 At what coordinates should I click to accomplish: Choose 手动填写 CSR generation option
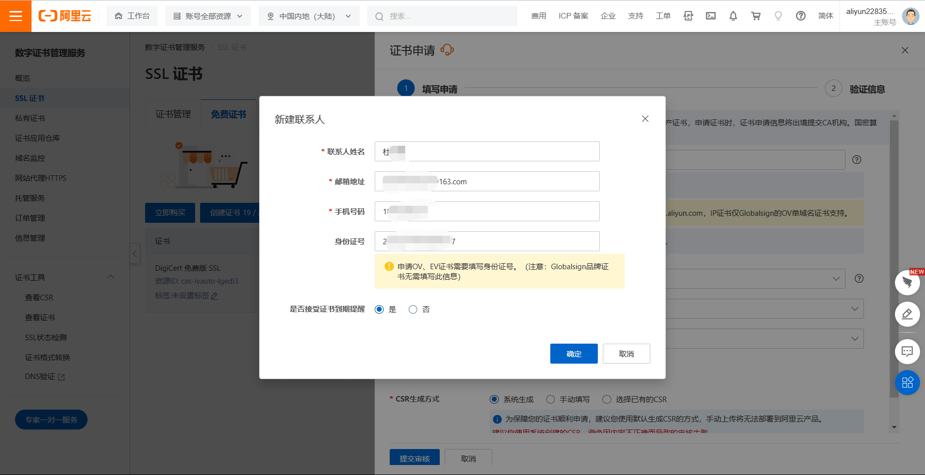[551, 400]
